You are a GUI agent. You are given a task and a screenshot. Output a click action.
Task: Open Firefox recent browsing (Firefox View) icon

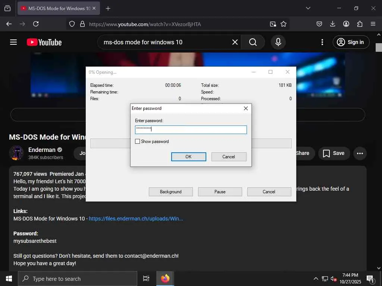pyautogui.click(x=7, y=8)
